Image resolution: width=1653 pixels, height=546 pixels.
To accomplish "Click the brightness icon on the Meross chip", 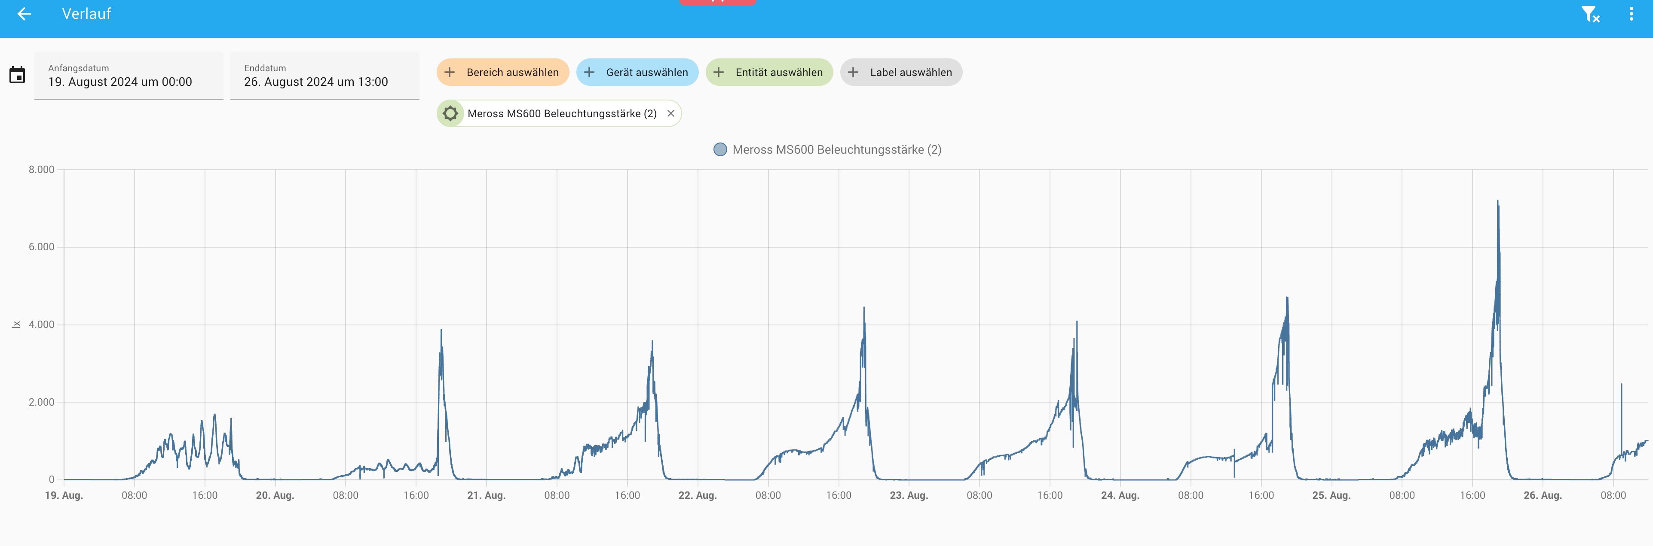I will coord(450,113).
